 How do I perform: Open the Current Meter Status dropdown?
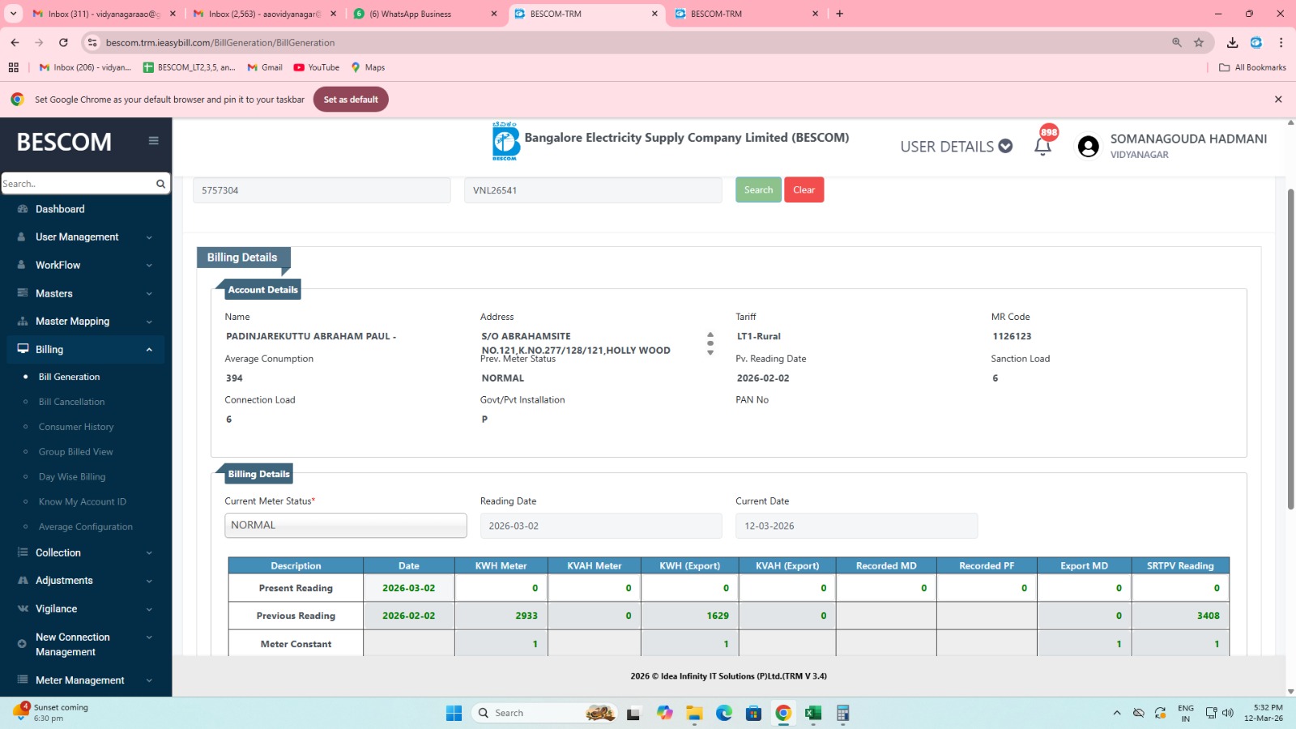[345, 526]
